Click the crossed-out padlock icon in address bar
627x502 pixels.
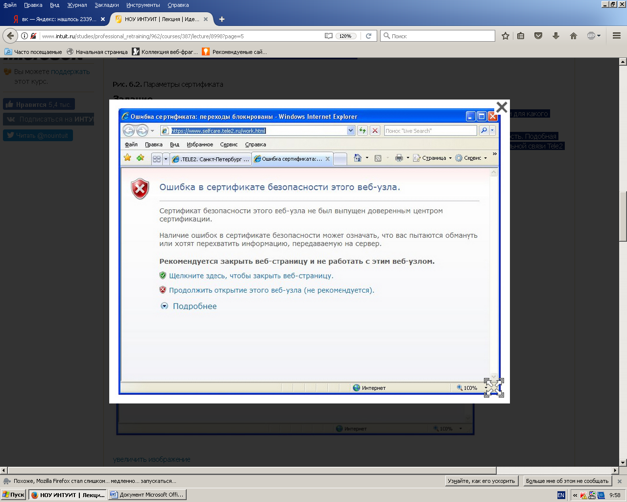click(x=33, y=36)
